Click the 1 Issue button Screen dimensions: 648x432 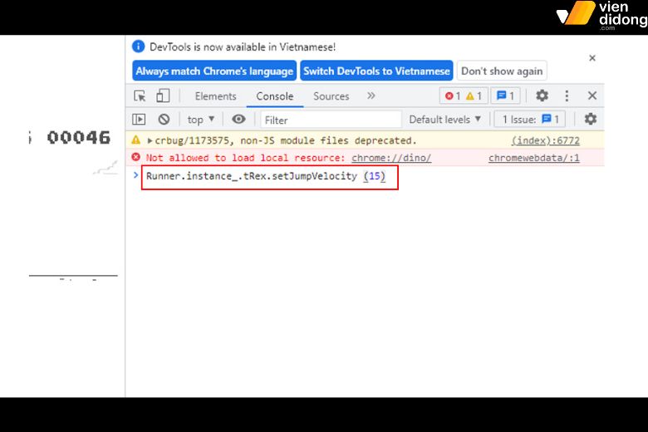click(530, 120)
